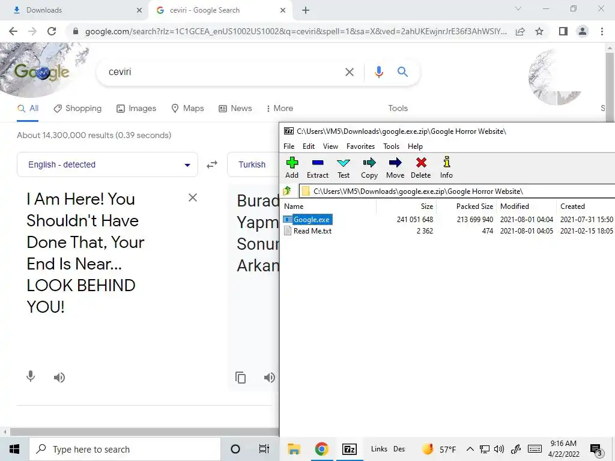Screen dimensions: 615x461
Task: Go up one folder in 7-Zip
Action: point(287,191)
